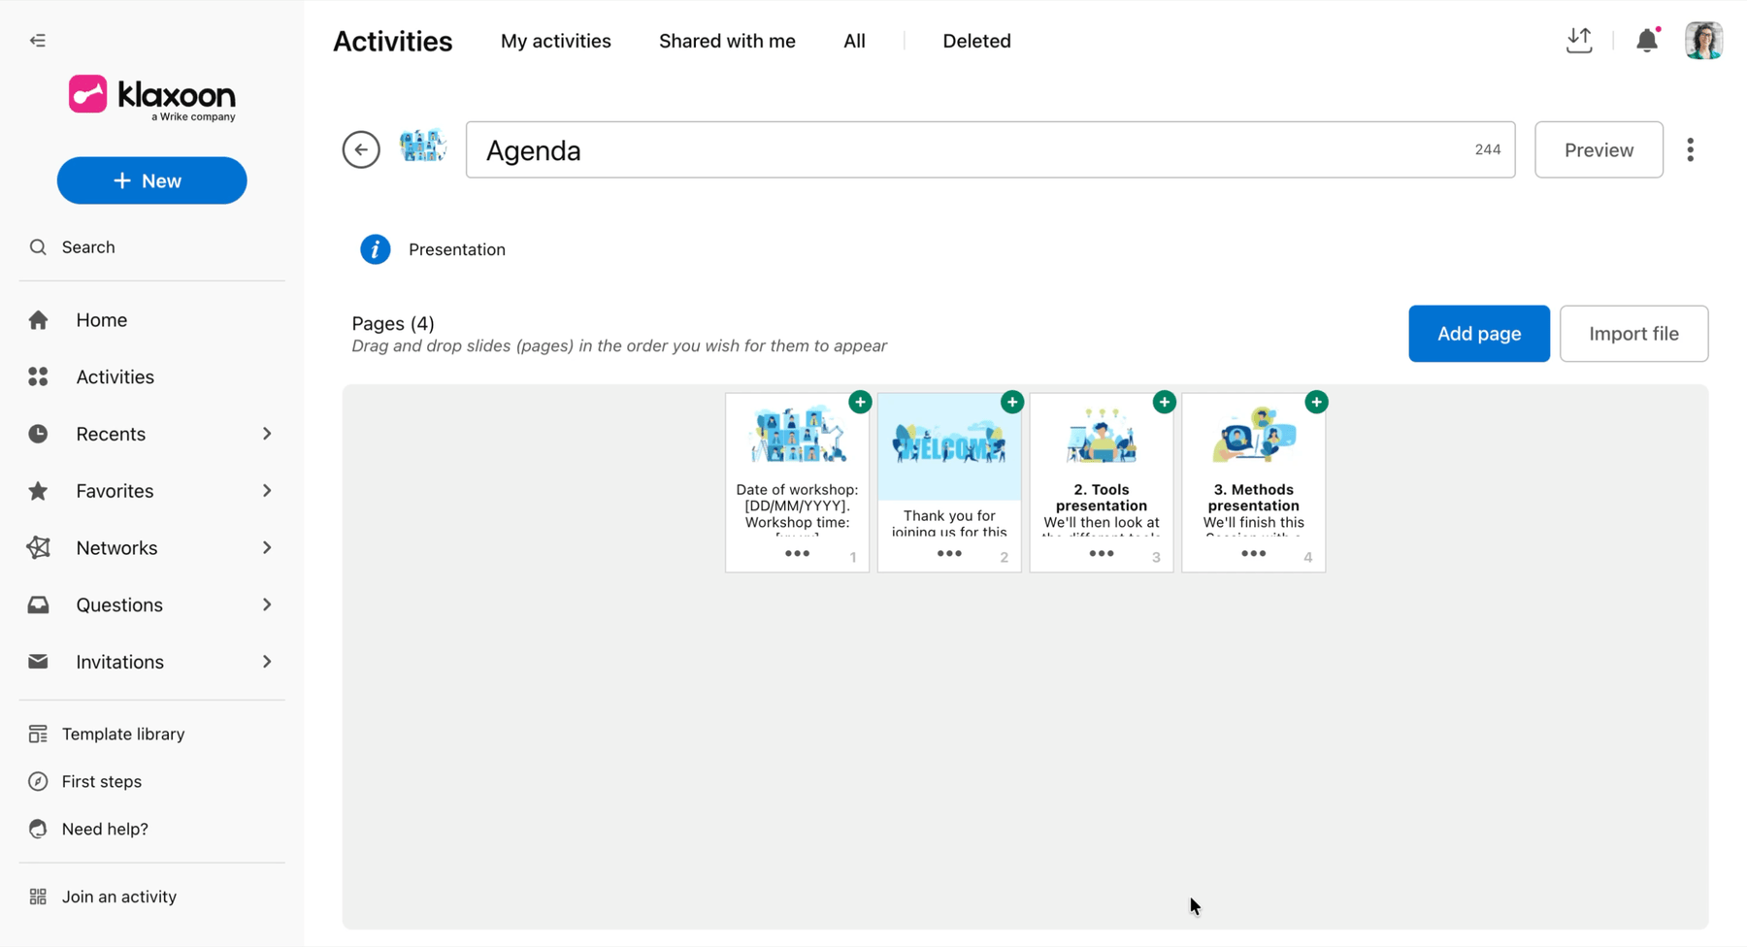Expand the Invitations submenu chevron
Viewport: 1747px width, 947px height.
pyautogui.click(x=267, y=662)
